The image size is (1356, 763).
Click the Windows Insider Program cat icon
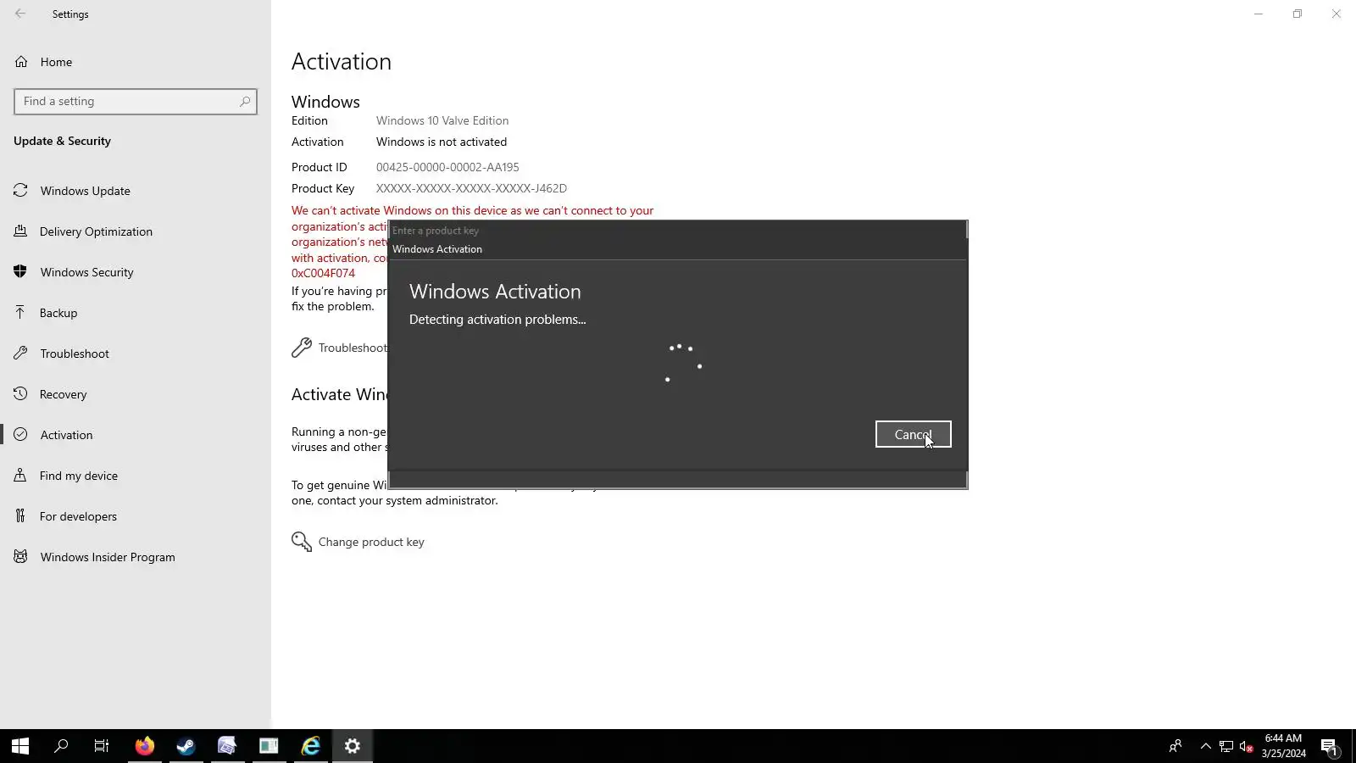click(x=21, y=557)
